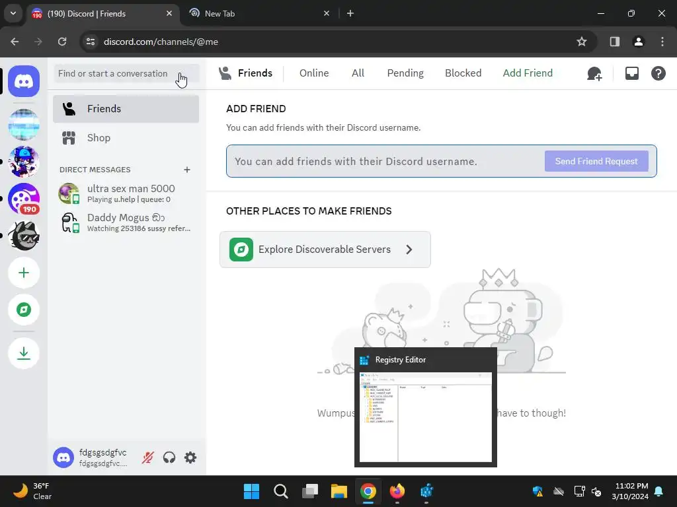
Task: Open the pixelated blue server icon
Action: click(24, 125)
